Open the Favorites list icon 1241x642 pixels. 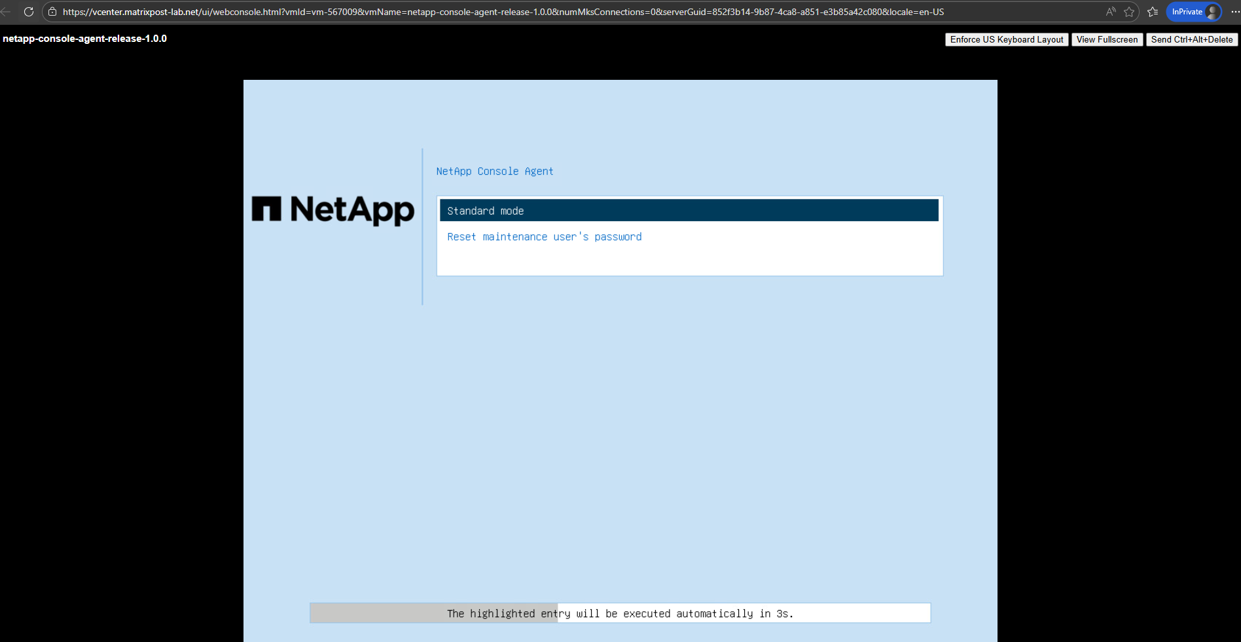coord(1153,12)
